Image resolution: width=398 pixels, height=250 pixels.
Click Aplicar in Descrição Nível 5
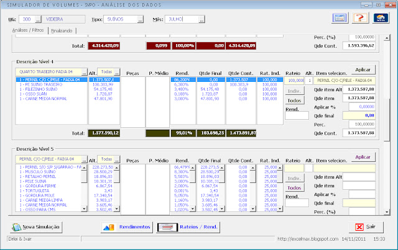(363, 157)
